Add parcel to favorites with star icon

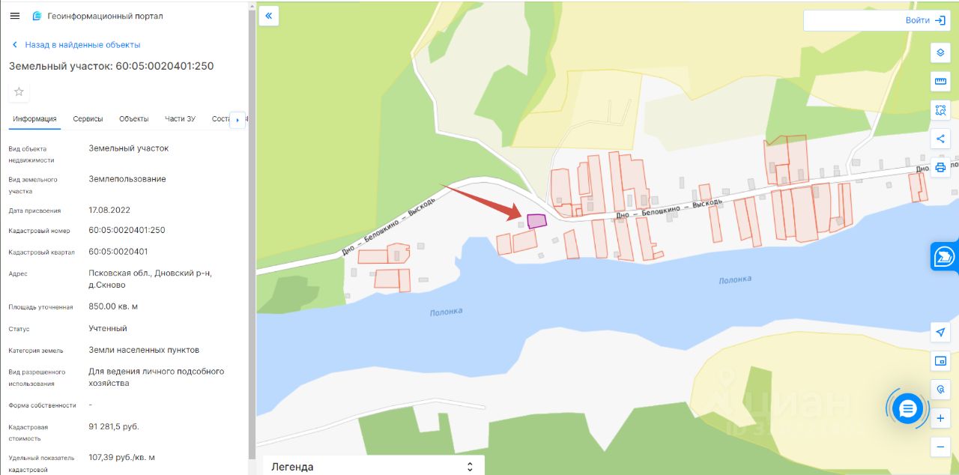[19, 91]
